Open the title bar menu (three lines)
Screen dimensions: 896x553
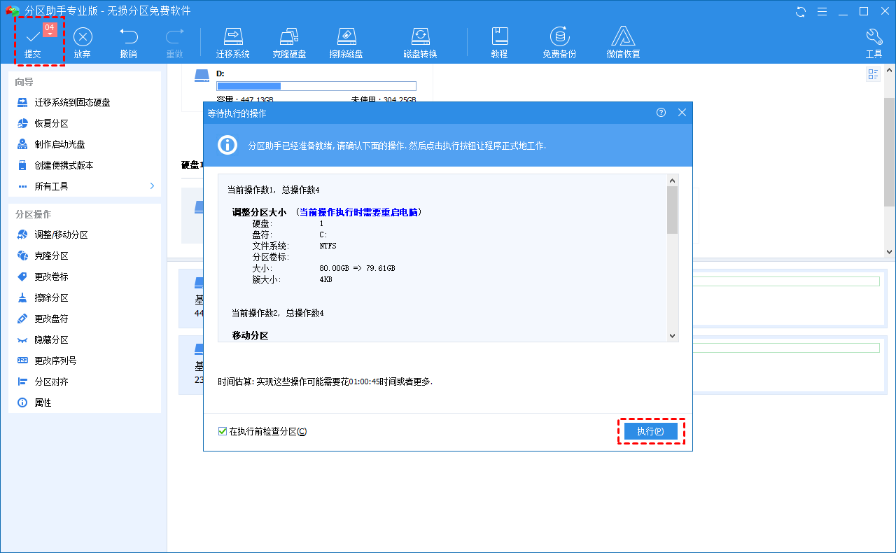pos(822,11)
